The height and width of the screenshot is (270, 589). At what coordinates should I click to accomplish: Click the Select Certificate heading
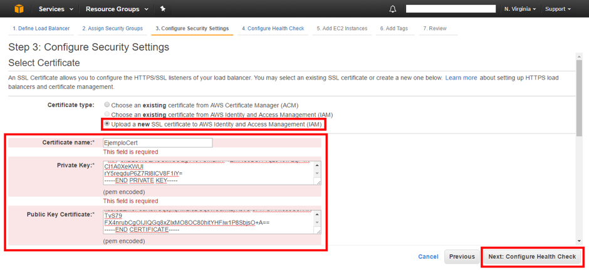pos(44,63)
